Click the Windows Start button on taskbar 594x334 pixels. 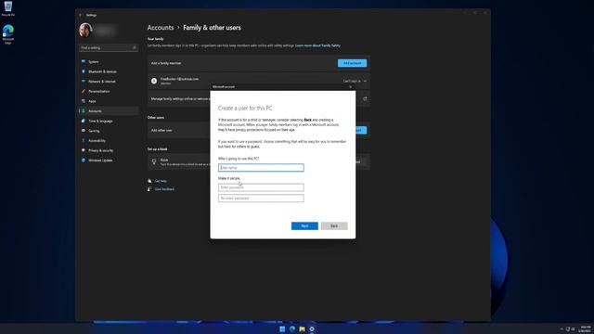coord(282,329)
